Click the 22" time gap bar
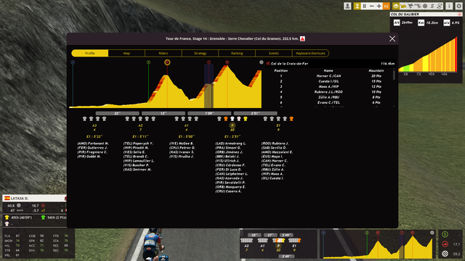This screenshot has height=261, width=465. 118,113
